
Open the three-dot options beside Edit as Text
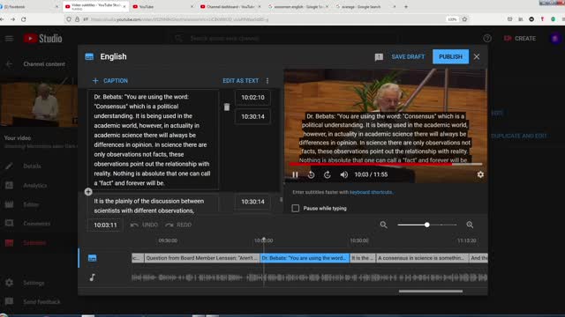pos(267,81)
